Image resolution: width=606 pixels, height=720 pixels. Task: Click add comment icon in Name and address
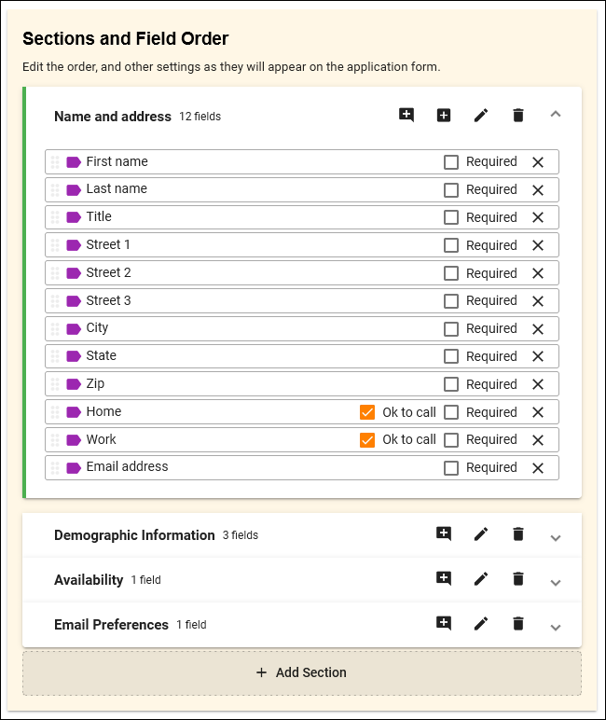tap(406, 116)
